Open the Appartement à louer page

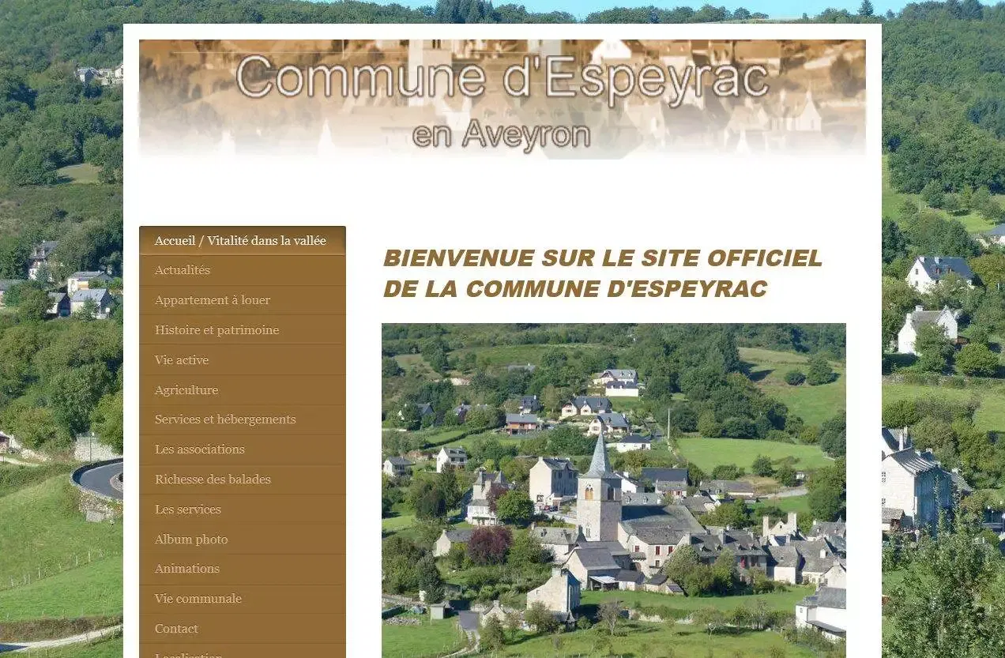[x=213, y=300]
